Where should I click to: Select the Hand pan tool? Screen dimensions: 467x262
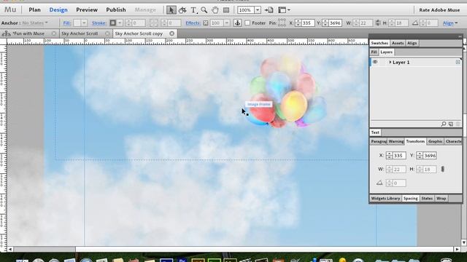215,10
